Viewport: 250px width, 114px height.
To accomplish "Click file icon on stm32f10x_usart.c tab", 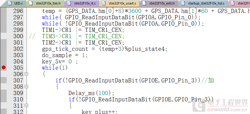I will coord(104,3).
